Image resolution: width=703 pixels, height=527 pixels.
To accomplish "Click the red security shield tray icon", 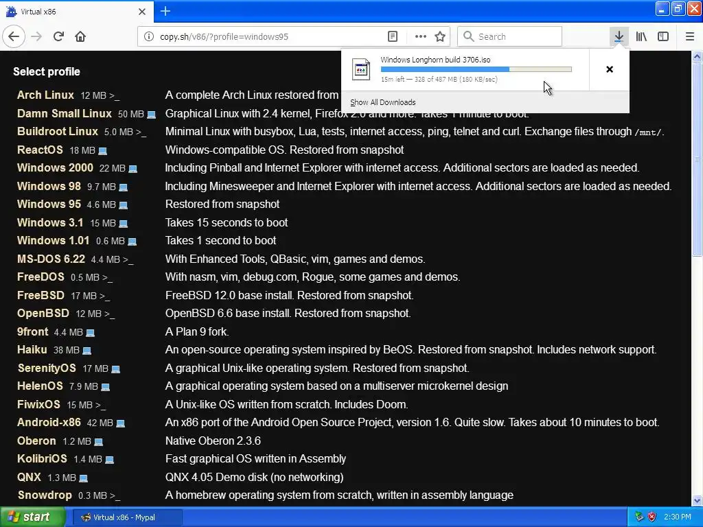I will coord(652,517).
